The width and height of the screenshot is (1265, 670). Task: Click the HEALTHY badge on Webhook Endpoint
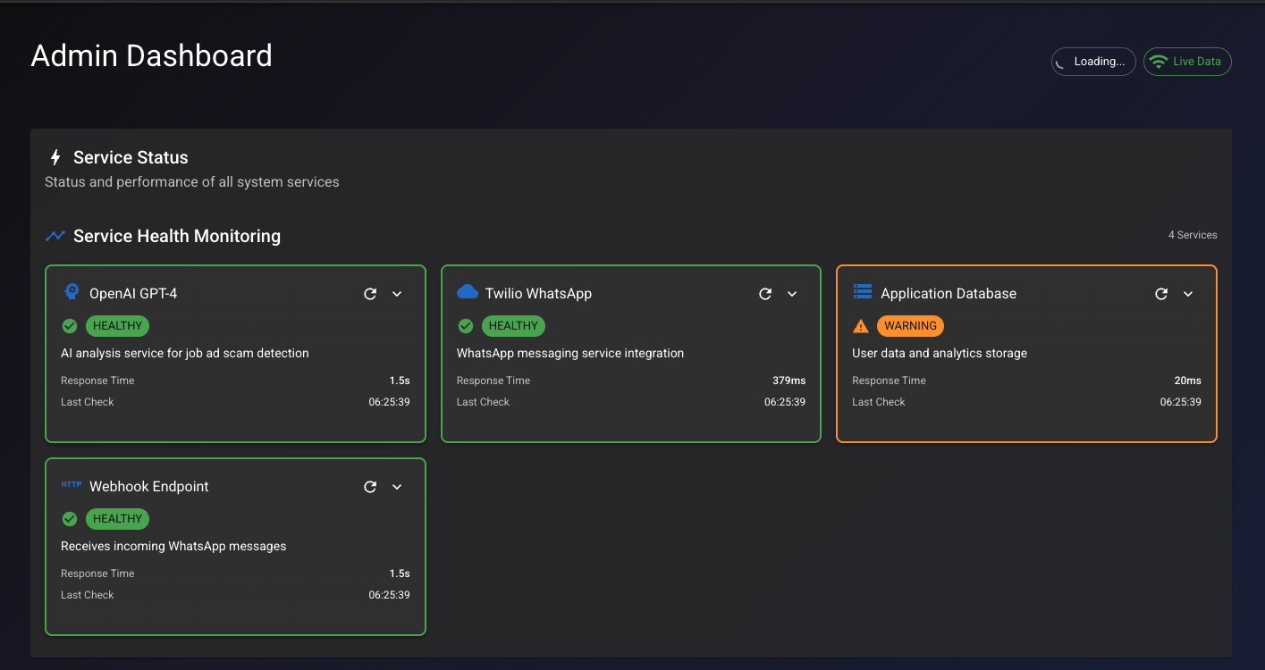tap(117, 519)
